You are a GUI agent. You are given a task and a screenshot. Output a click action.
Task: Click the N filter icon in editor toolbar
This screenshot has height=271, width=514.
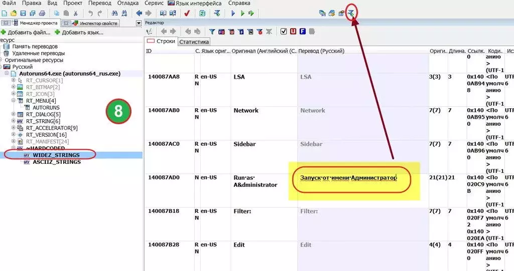point(250,32)
